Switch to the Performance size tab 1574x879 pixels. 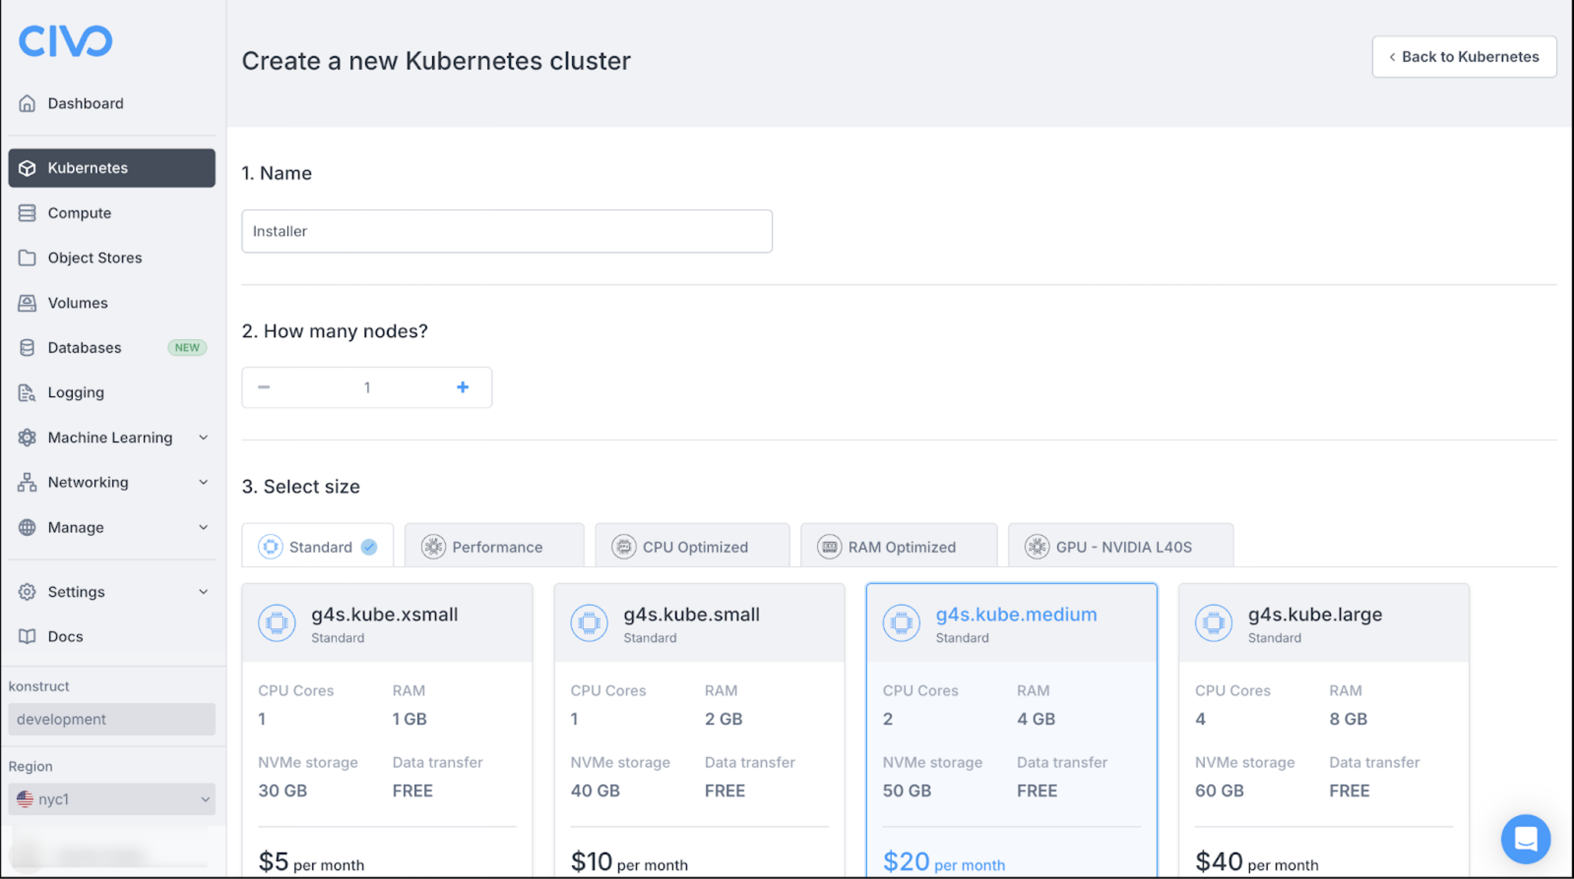point(494,546)
